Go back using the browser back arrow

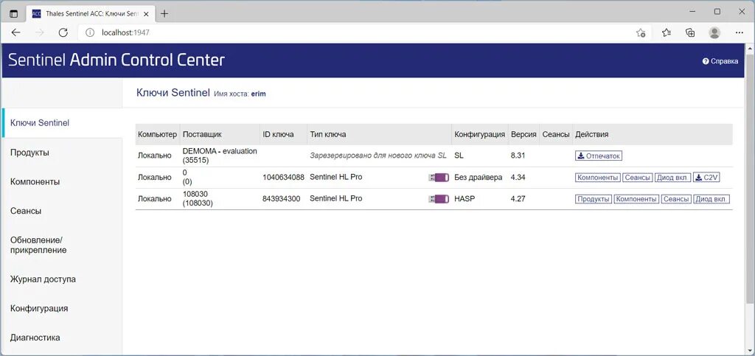(x=16, y=32)
